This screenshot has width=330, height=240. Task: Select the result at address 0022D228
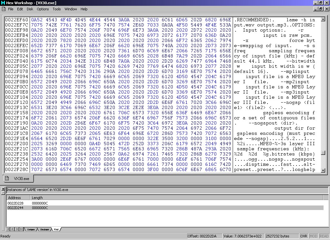coord(165,203)
